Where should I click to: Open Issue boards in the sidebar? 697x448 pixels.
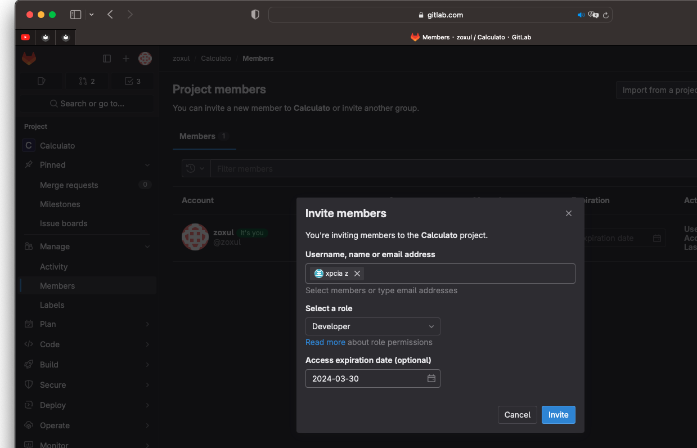pos(64,223)
